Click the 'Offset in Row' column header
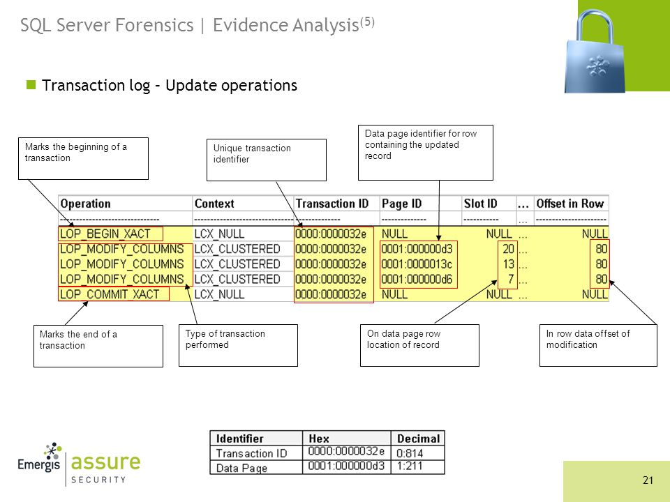The height and width of the screenshot is (502, 670). [570, 204]
